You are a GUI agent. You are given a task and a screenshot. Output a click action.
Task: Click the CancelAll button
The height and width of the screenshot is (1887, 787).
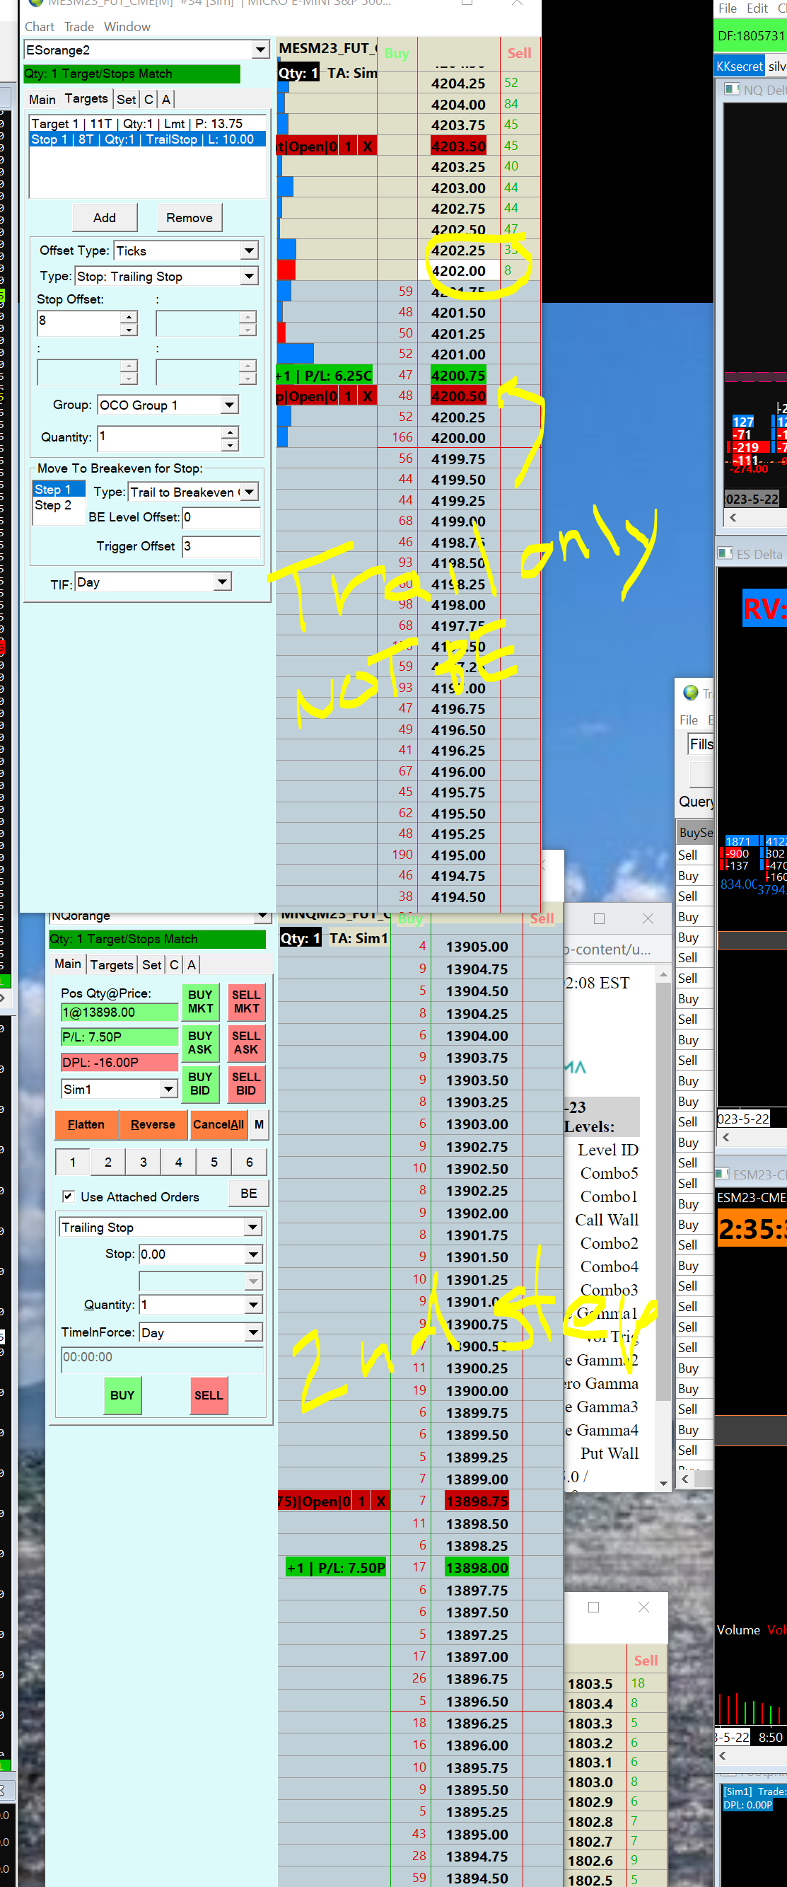[218, 1124]
